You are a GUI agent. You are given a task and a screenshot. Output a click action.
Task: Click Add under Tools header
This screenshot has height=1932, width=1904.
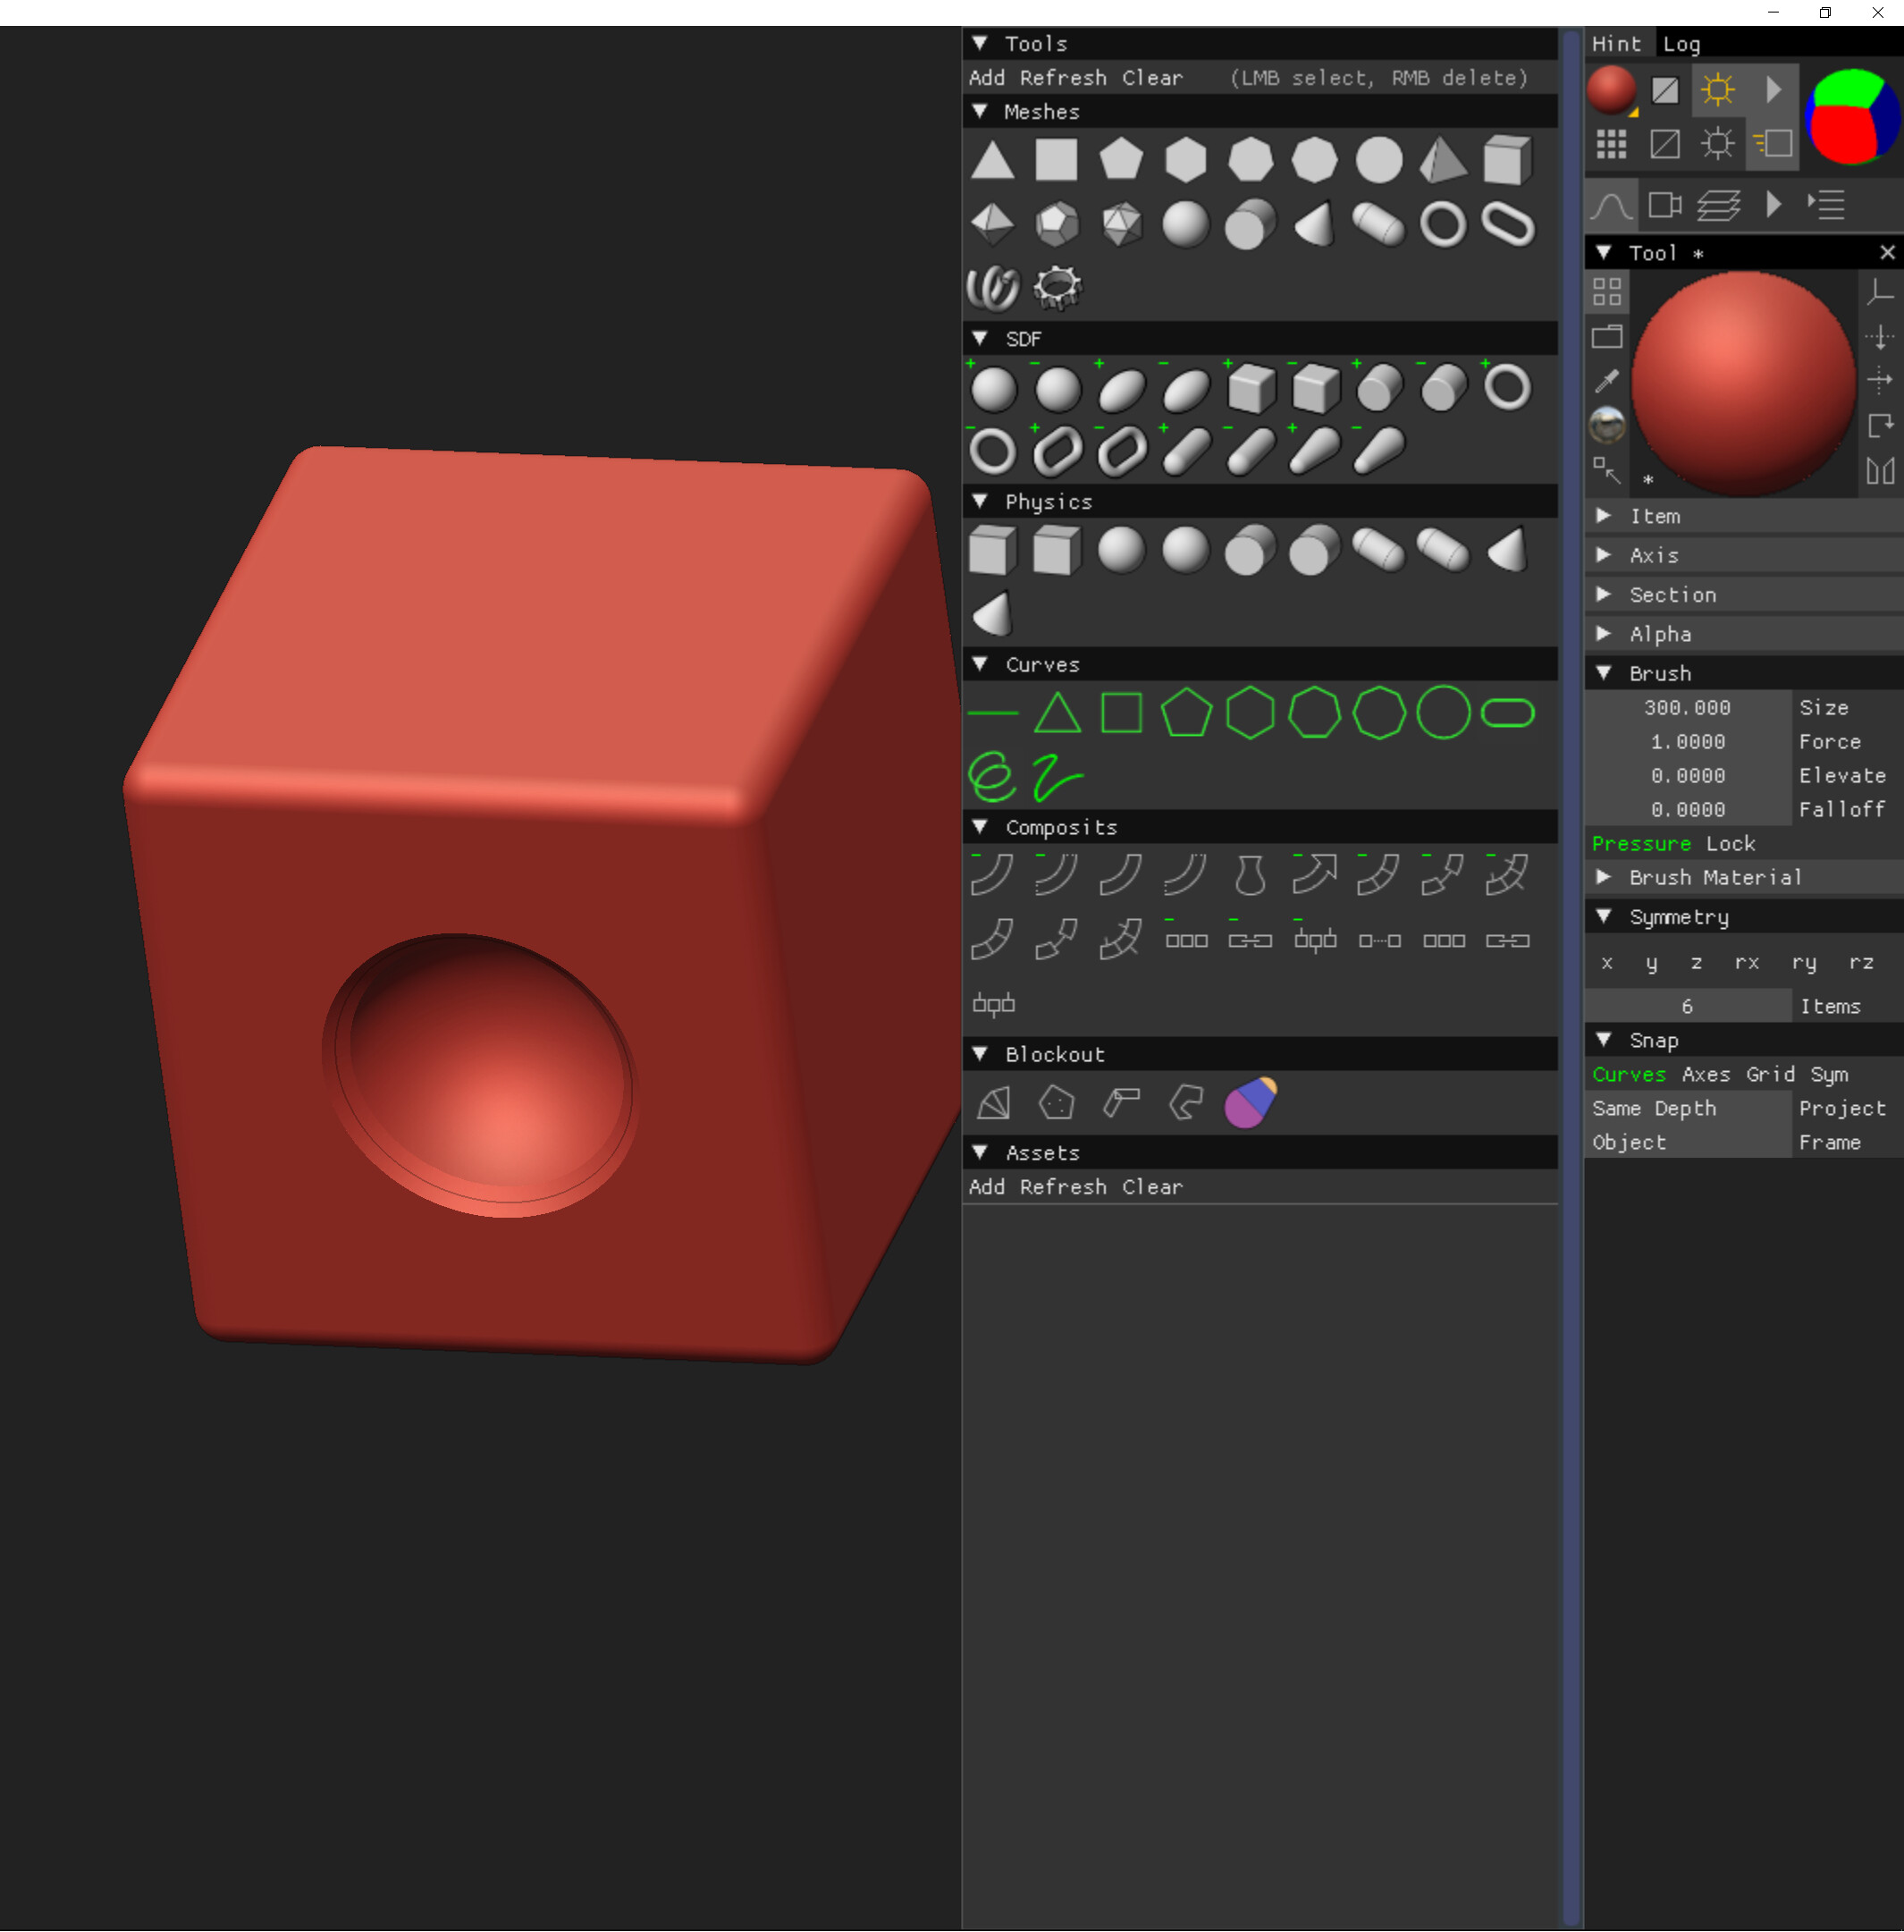(x=986, y=78)
